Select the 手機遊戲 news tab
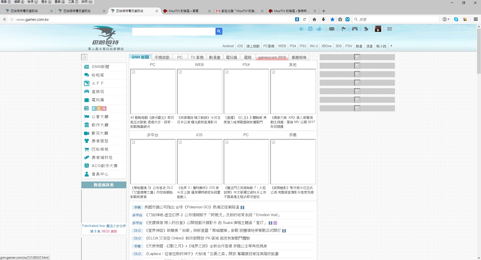481x260 pixels. tap(162, 57)
